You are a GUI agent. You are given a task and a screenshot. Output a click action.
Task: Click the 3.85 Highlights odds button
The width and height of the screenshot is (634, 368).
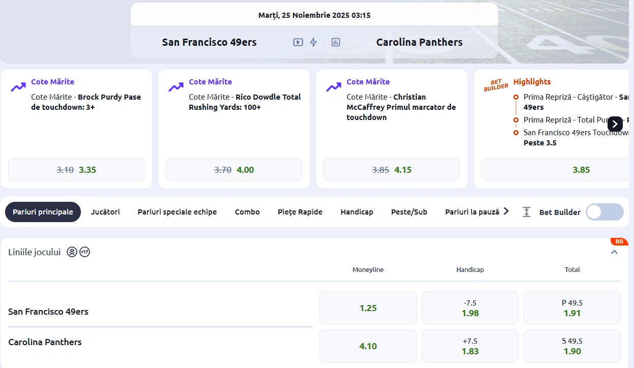(x=581, y=169)
